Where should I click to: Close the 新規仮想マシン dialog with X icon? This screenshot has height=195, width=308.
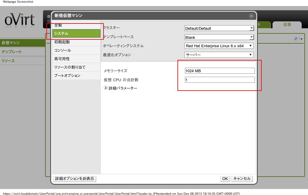tap(251, 16)
